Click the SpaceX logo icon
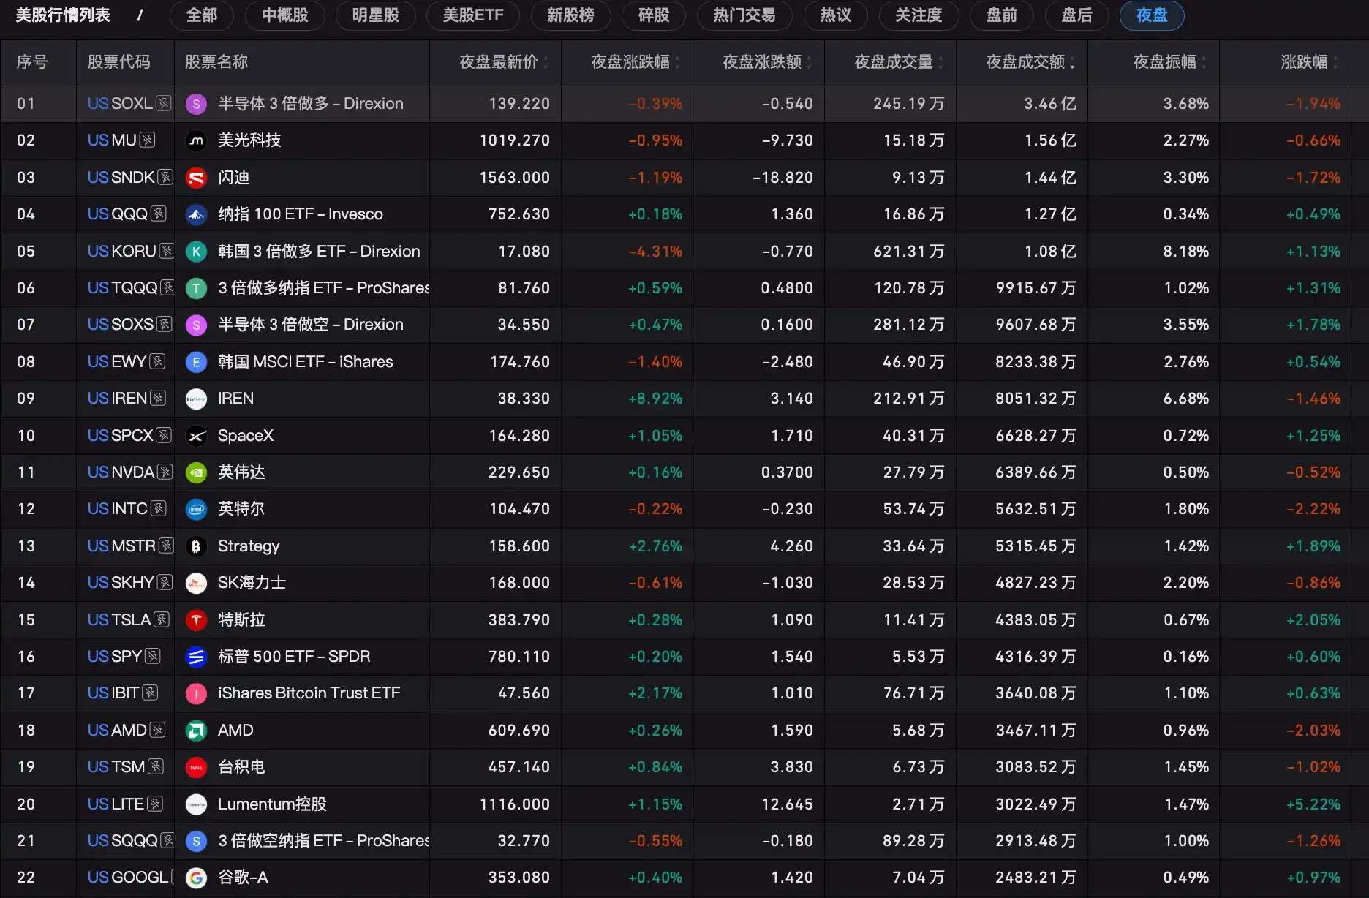1369x898 pixels. point(196,436)
